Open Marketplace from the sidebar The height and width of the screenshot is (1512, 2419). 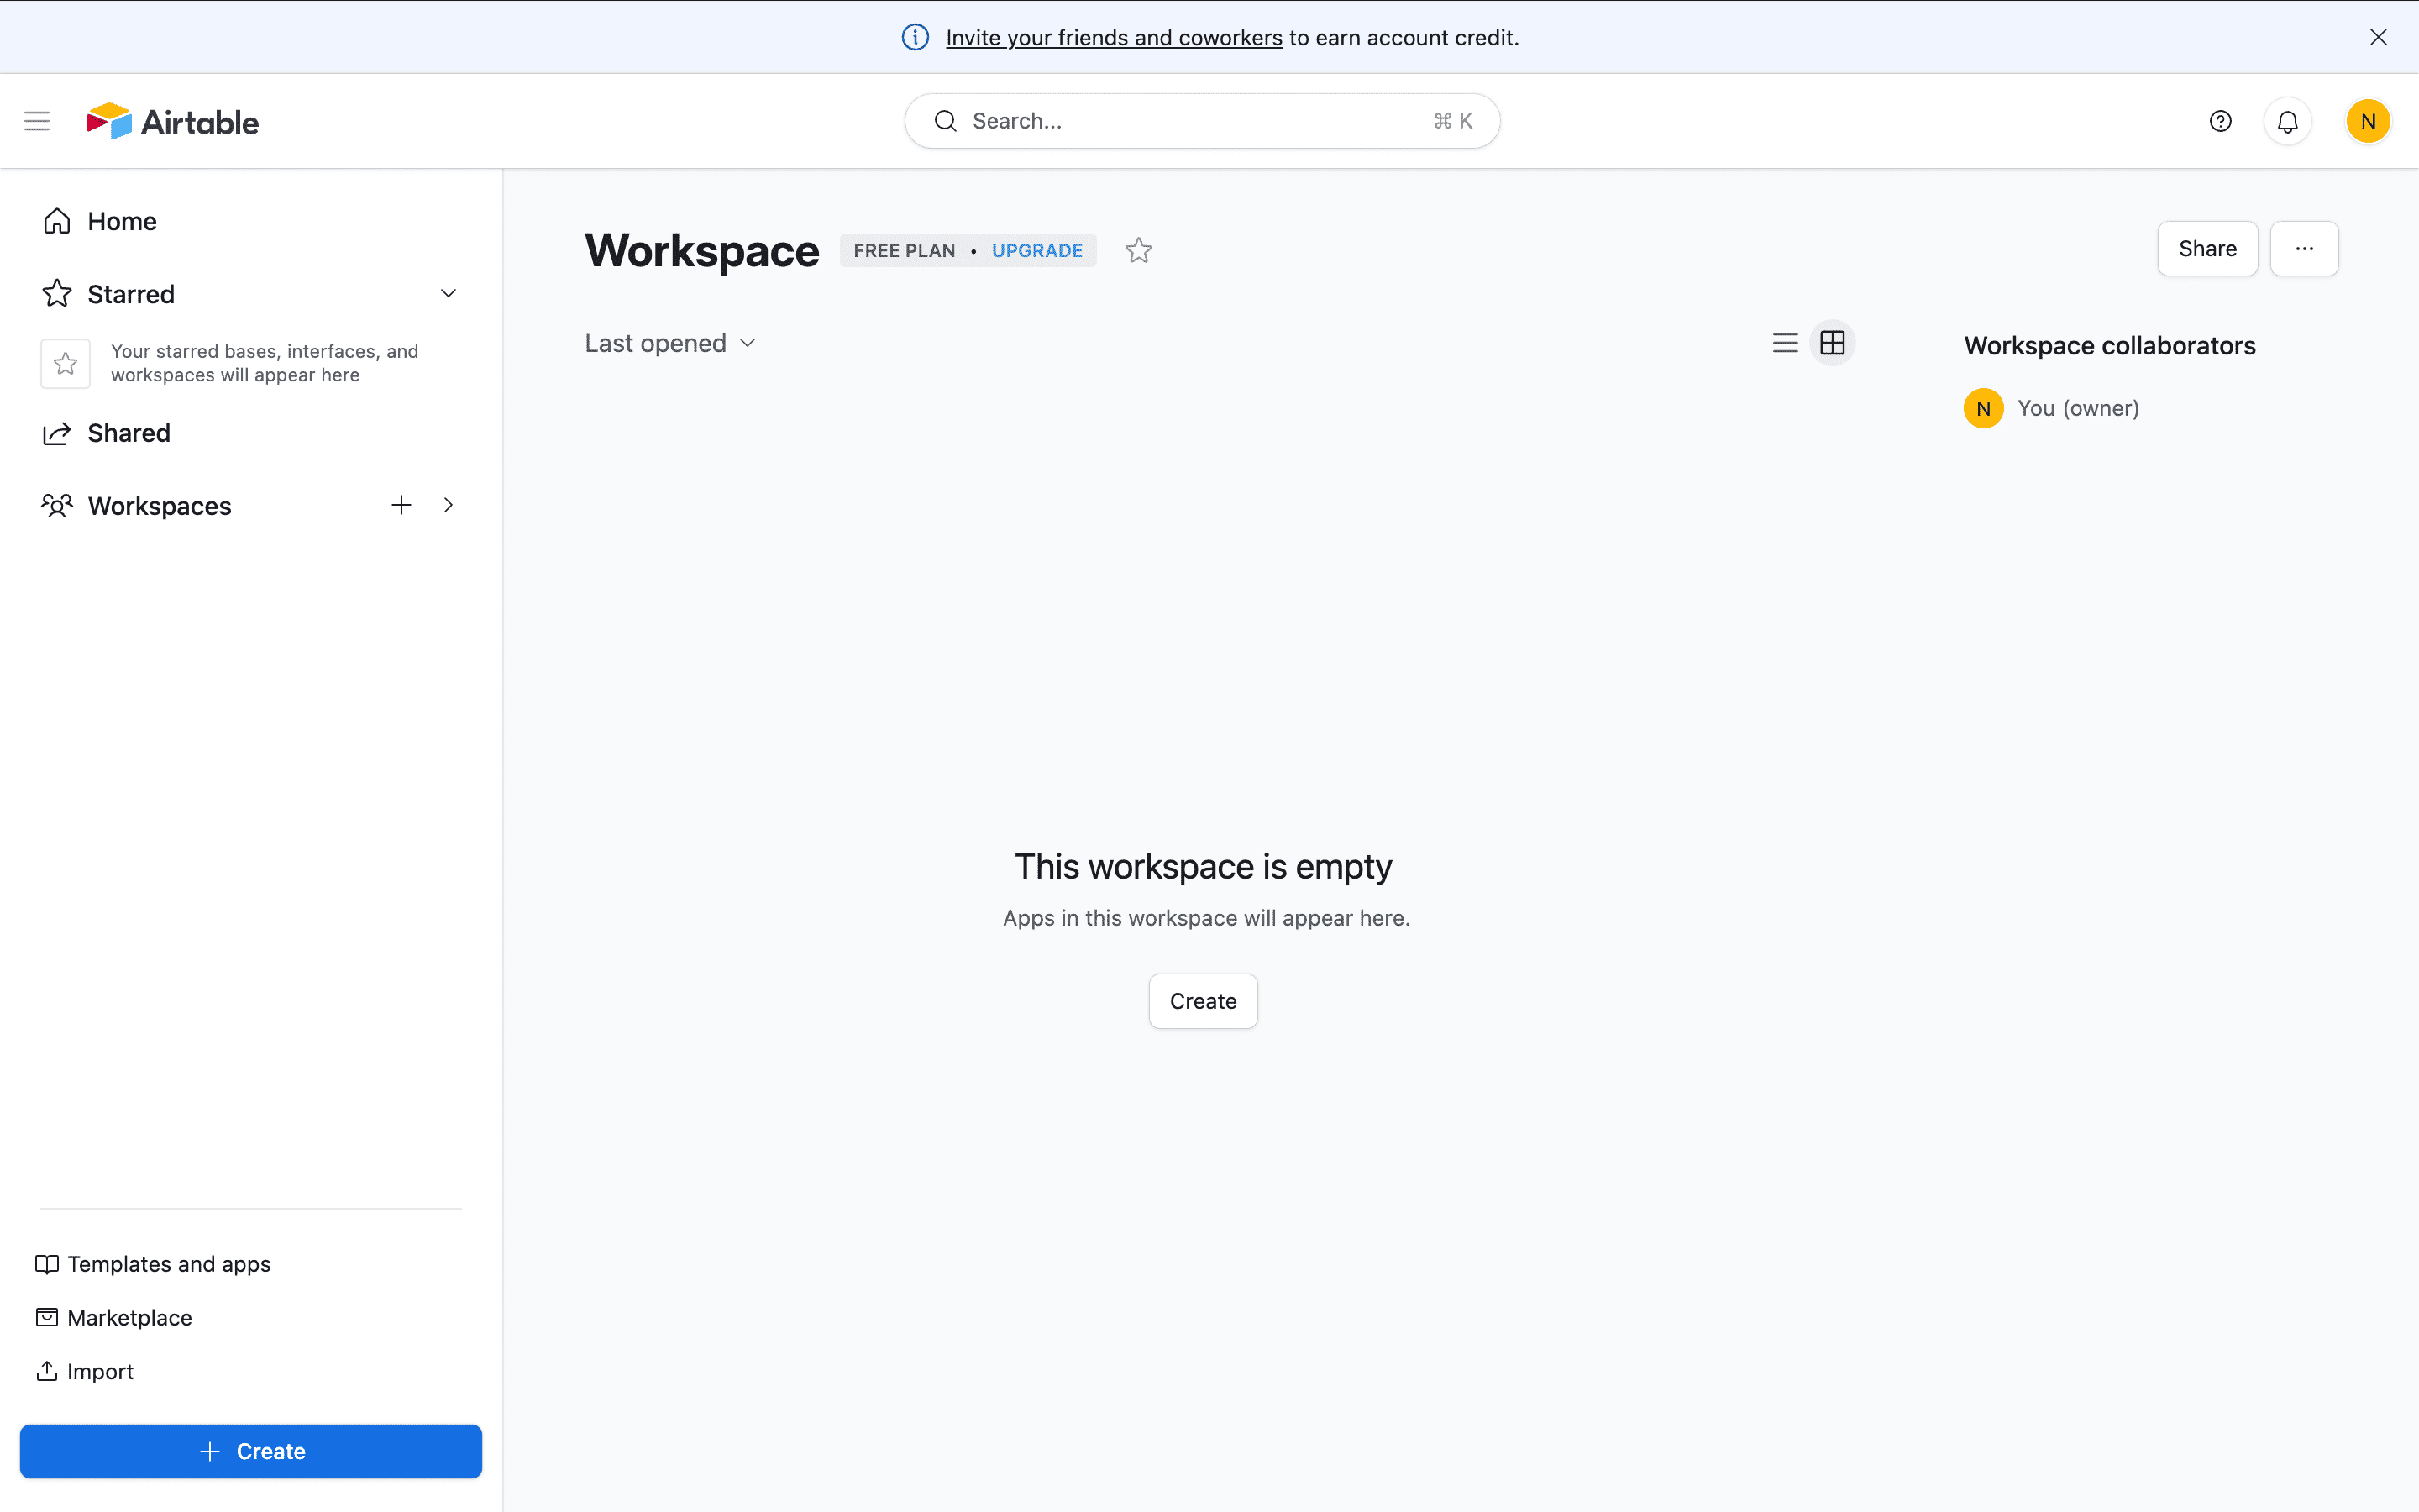(114, 1318)
